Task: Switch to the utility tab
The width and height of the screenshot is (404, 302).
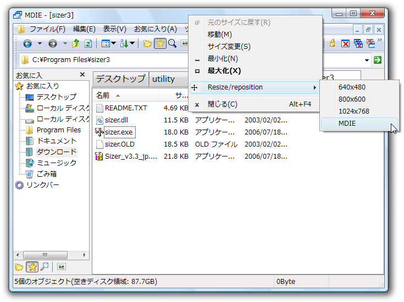Action: point(168,79)
